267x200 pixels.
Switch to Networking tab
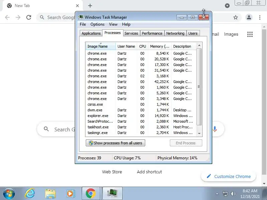tap(175, 33)
